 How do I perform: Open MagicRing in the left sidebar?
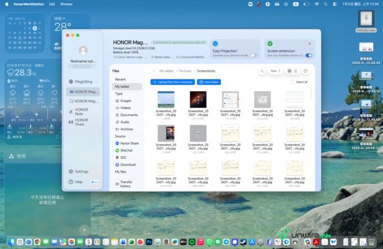(x=83, y=82)
